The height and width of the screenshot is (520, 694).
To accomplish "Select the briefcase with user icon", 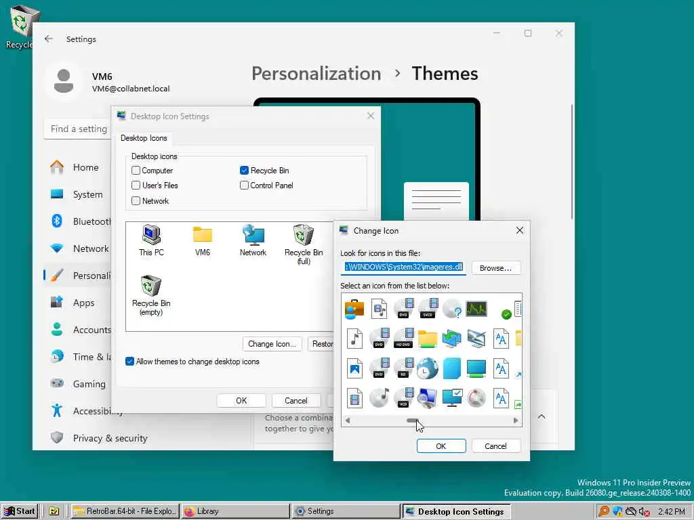I will [354, 309].
